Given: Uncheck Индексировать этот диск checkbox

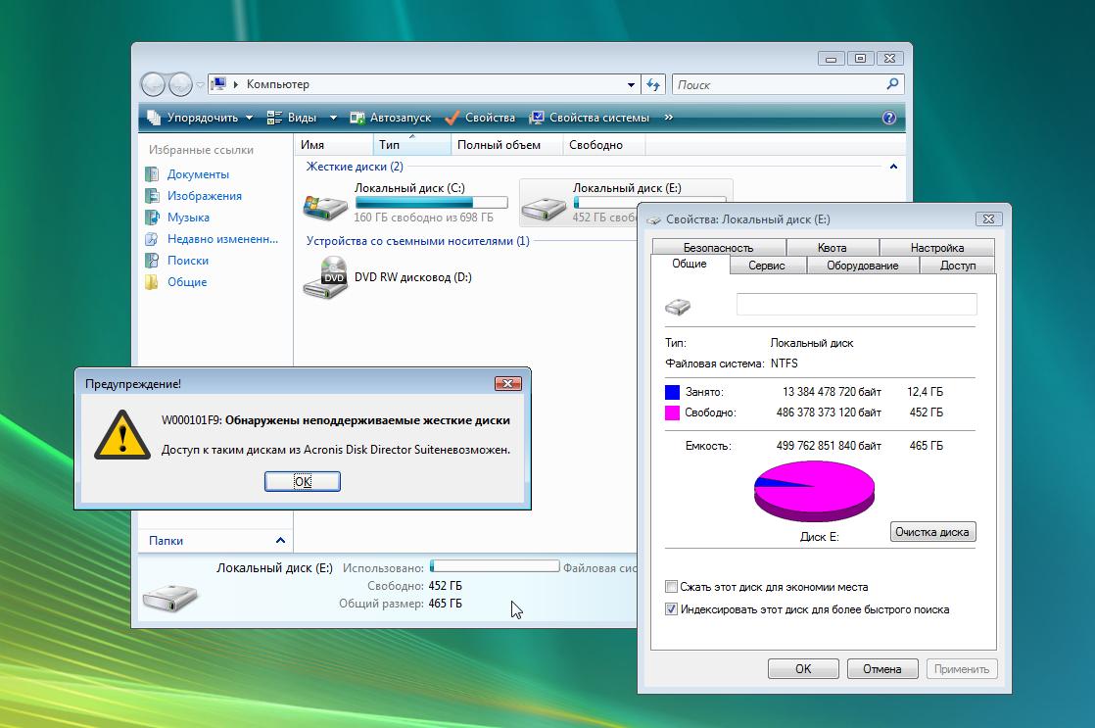Looking at the screenshot, I should pyautogui.click(x=671, y=609).
